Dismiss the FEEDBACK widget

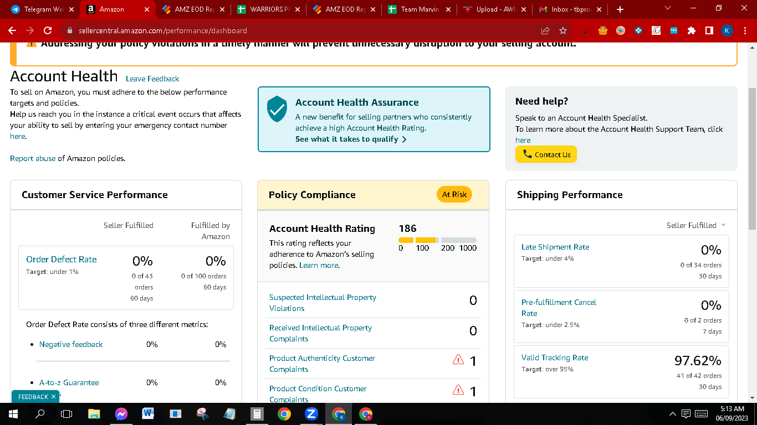point(53,396)
